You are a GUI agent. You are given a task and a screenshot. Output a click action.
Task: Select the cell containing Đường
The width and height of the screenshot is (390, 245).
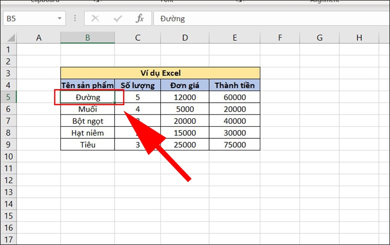click(88, 97)
